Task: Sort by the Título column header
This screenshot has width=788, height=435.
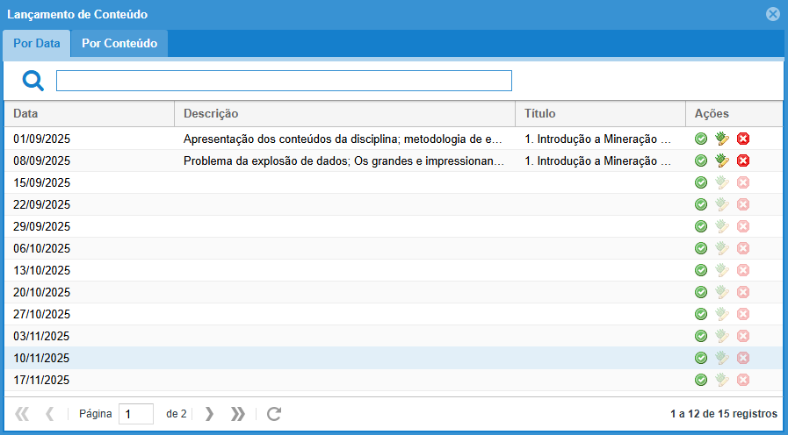Action: (x=599, y=114)
